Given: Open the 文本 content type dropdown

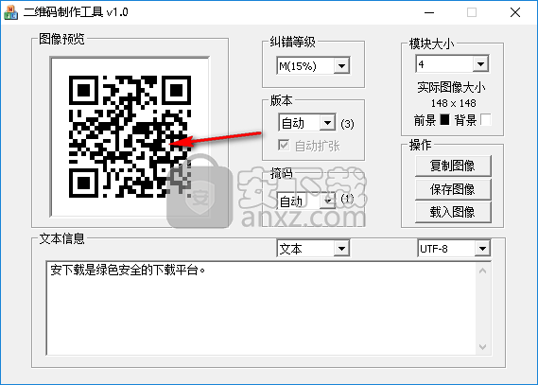Looking at the screenshot, I should click(x=313, y=249).
